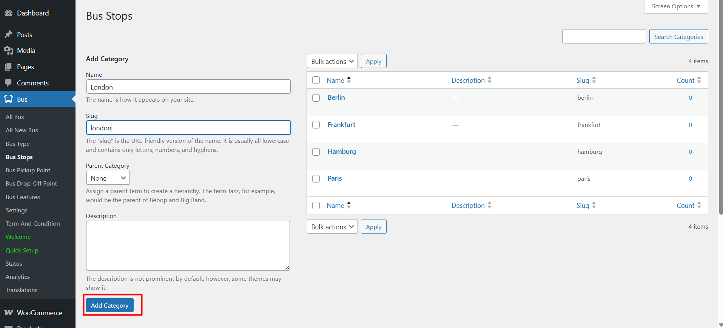Click the sort arrows beside top Slug header

coord(594,80)
